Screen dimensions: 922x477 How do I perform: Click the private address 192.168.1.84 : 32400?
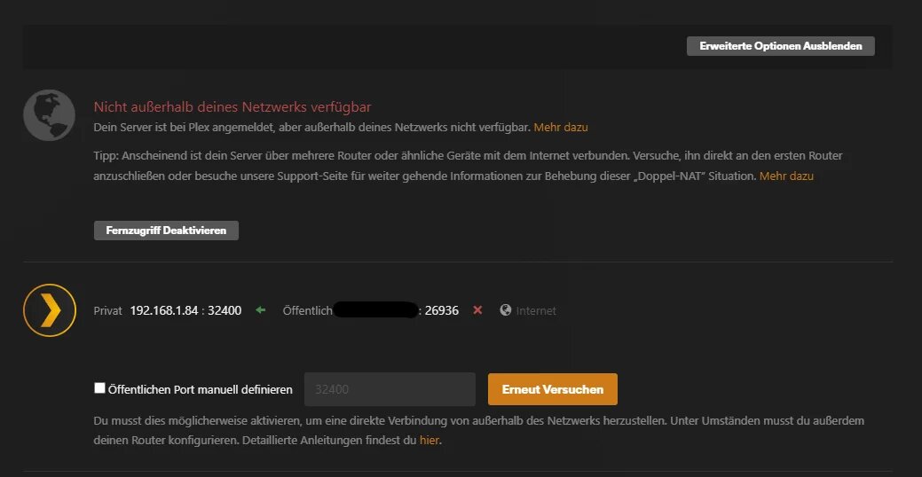click(x=185, y=310)
